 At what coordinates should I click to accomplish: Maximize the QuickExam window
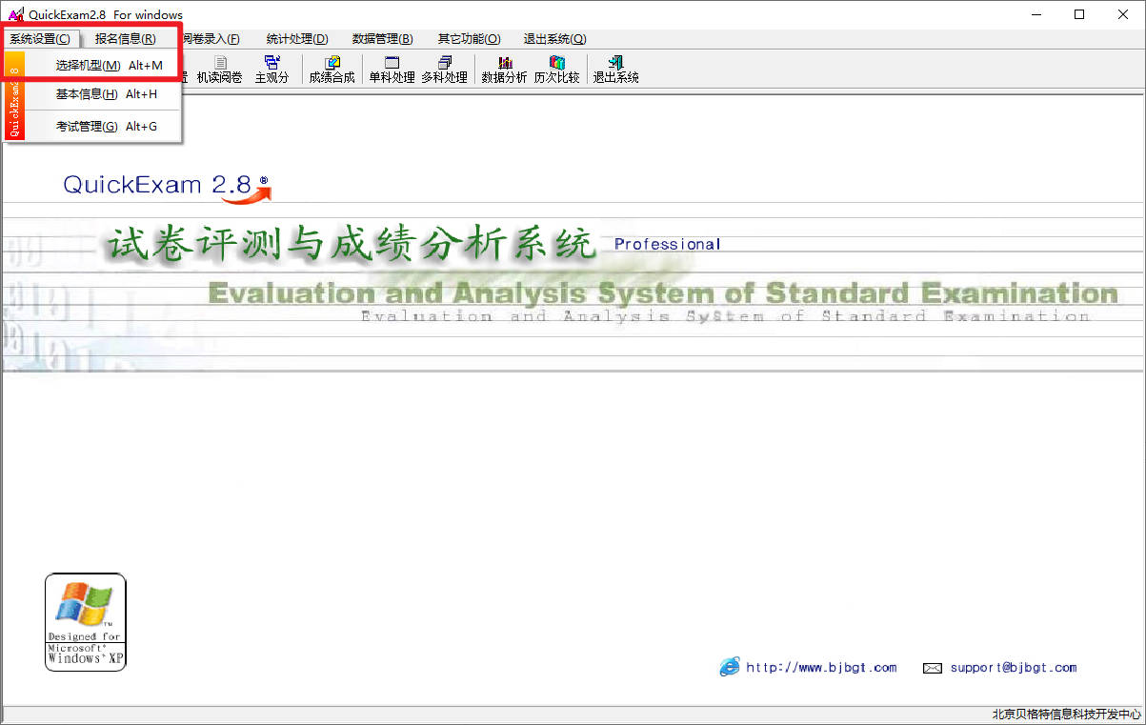pos(1078,14)
